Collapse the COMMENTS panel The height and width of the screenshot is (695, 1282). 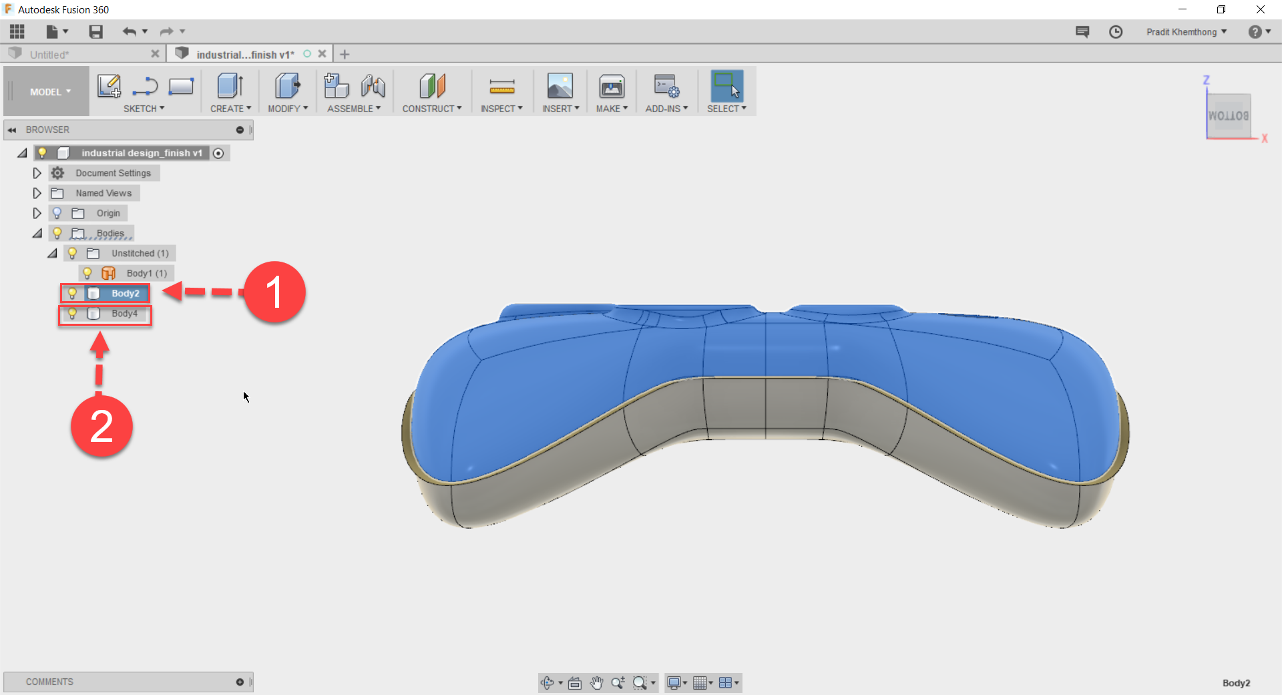pyautogui.click(x=239, y=682)
